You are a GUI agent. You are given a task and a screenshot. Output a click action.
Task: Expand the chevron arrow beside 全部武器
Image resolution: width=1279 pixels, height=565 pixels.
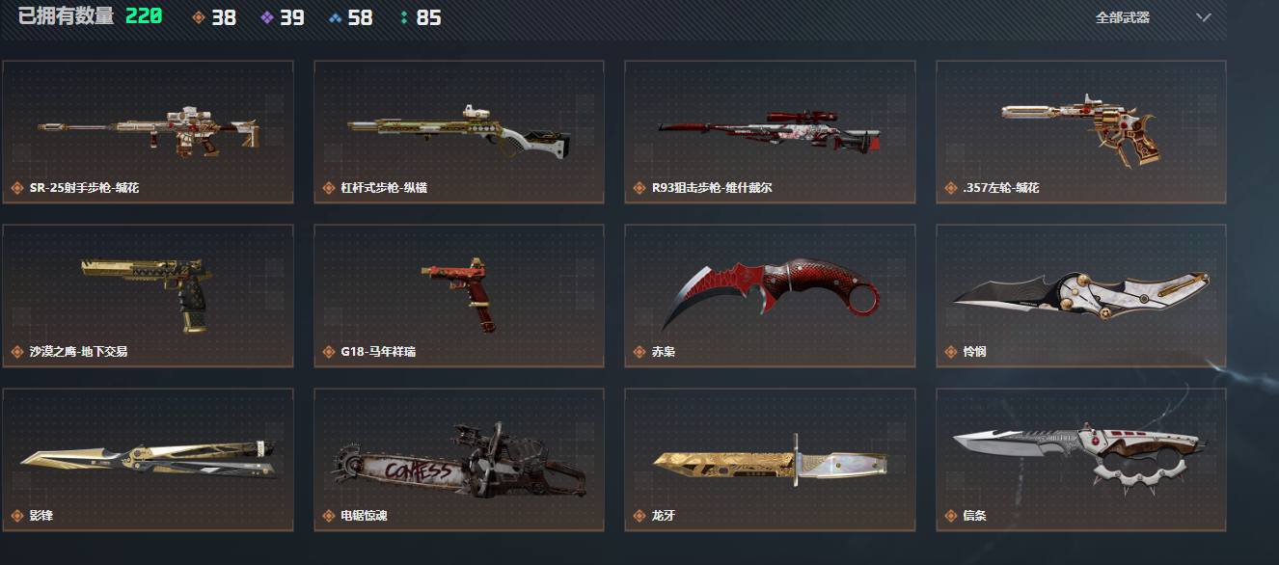click(1203, 17)
